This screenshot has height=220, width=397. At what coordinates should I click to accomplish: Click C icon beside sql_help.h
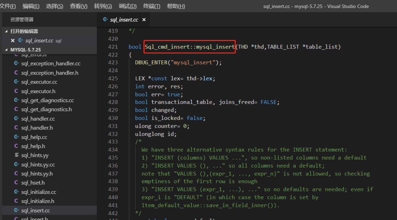coord(16,146)
